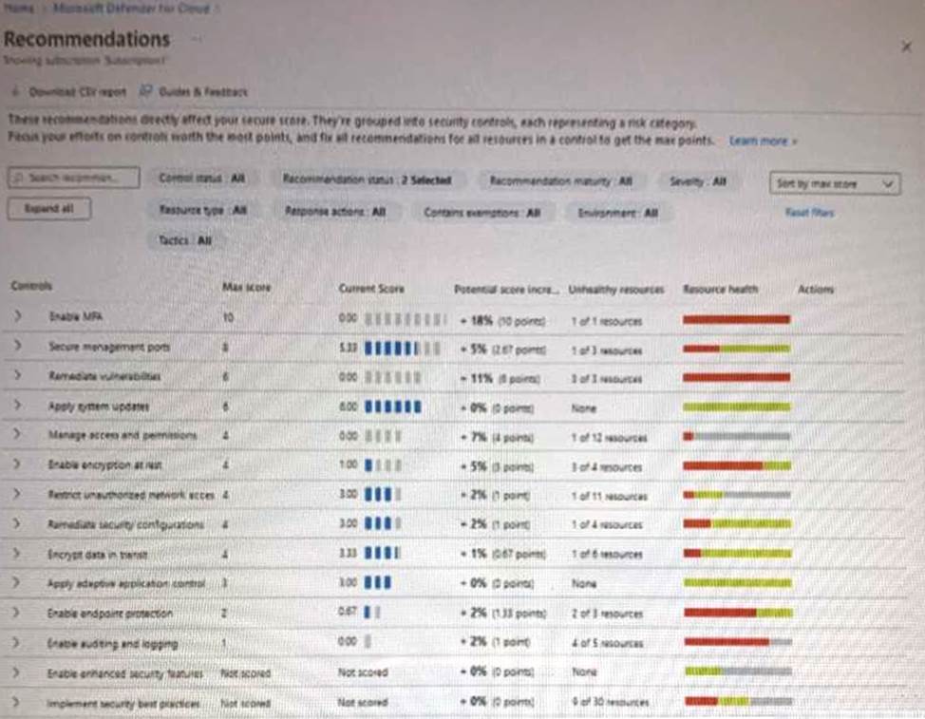This screenshot has width=925, height=719.
Task: Expand the Enable encryption at rest row
Action: point(18,466)
